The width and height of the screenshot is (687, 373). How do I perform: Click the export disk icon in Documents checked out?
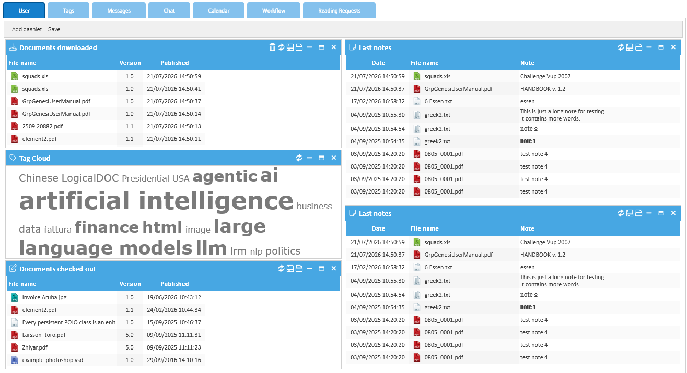click(x=290, y=269)
